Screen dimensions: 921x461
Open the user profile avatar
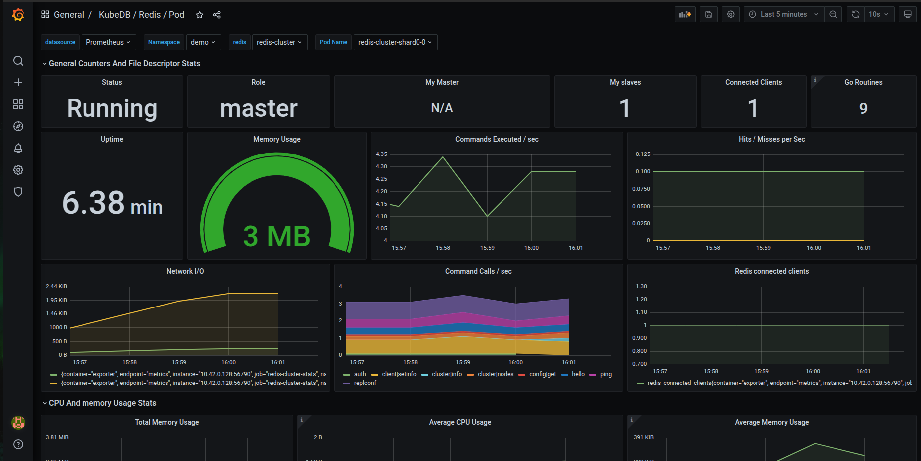pos(18,423)
